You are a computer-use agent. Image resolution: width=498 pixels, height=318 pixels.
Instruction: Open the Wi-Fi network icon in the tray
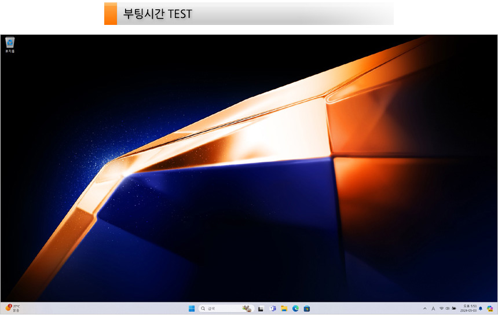click(441, 309)
